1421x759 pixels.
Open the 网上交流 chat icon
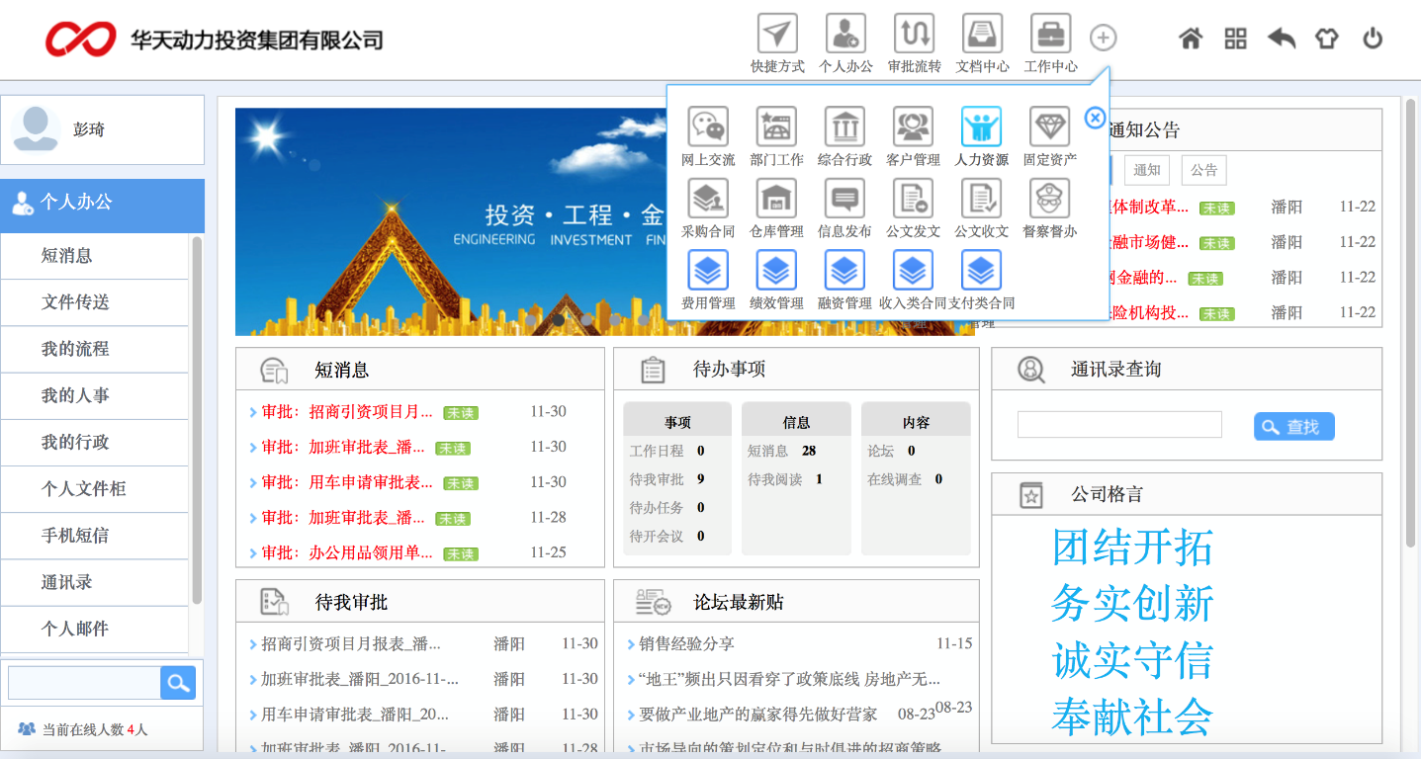708,127
